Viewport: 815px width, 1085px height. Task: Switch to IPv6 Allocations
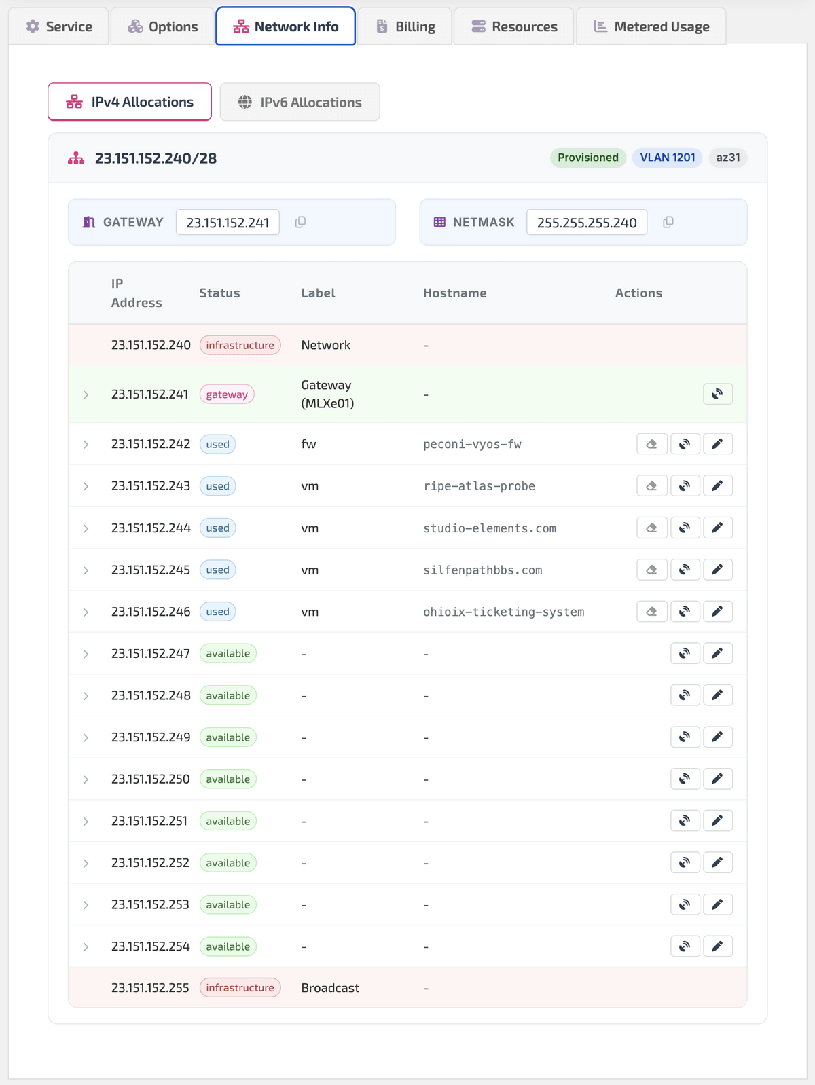(x=300, y=102)
